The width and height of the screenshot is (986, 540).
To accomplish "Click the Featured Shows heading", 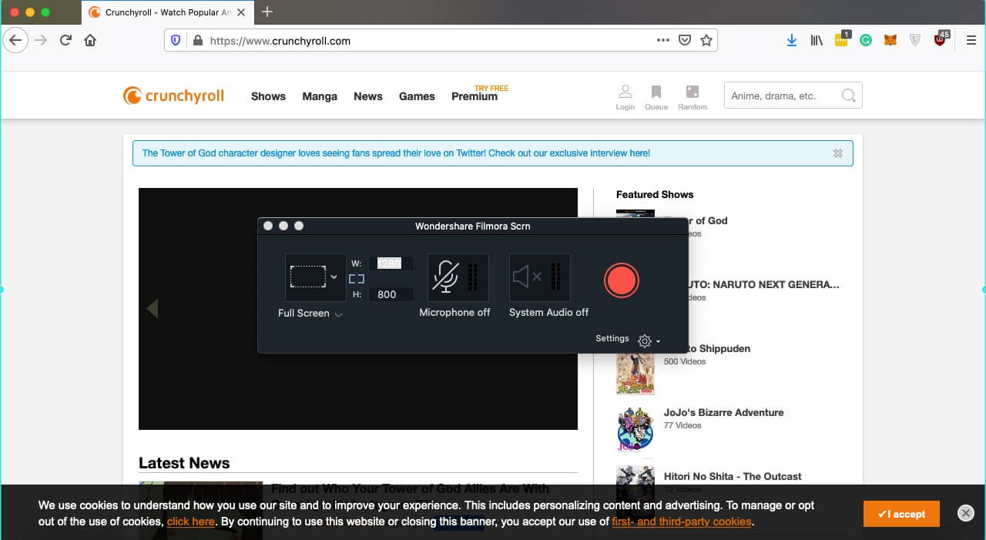I will click(655, 194).
